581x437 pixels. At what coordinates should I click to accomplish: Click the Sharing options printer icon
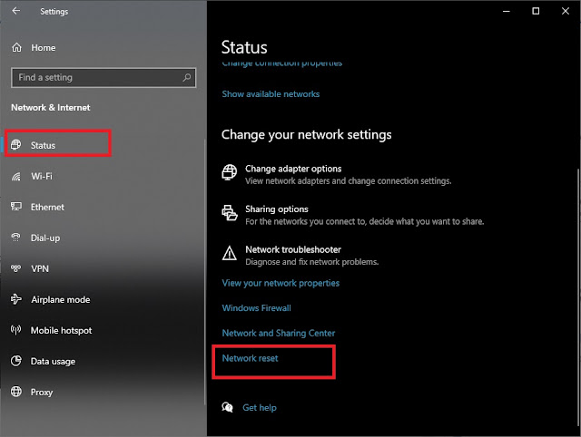230,213
